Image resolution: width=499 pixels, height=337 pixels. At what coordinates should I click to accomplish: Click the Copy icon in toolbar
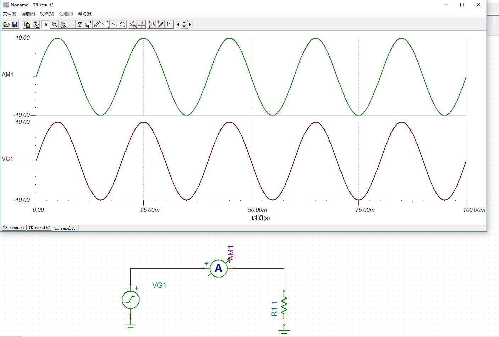coord(27,24)
